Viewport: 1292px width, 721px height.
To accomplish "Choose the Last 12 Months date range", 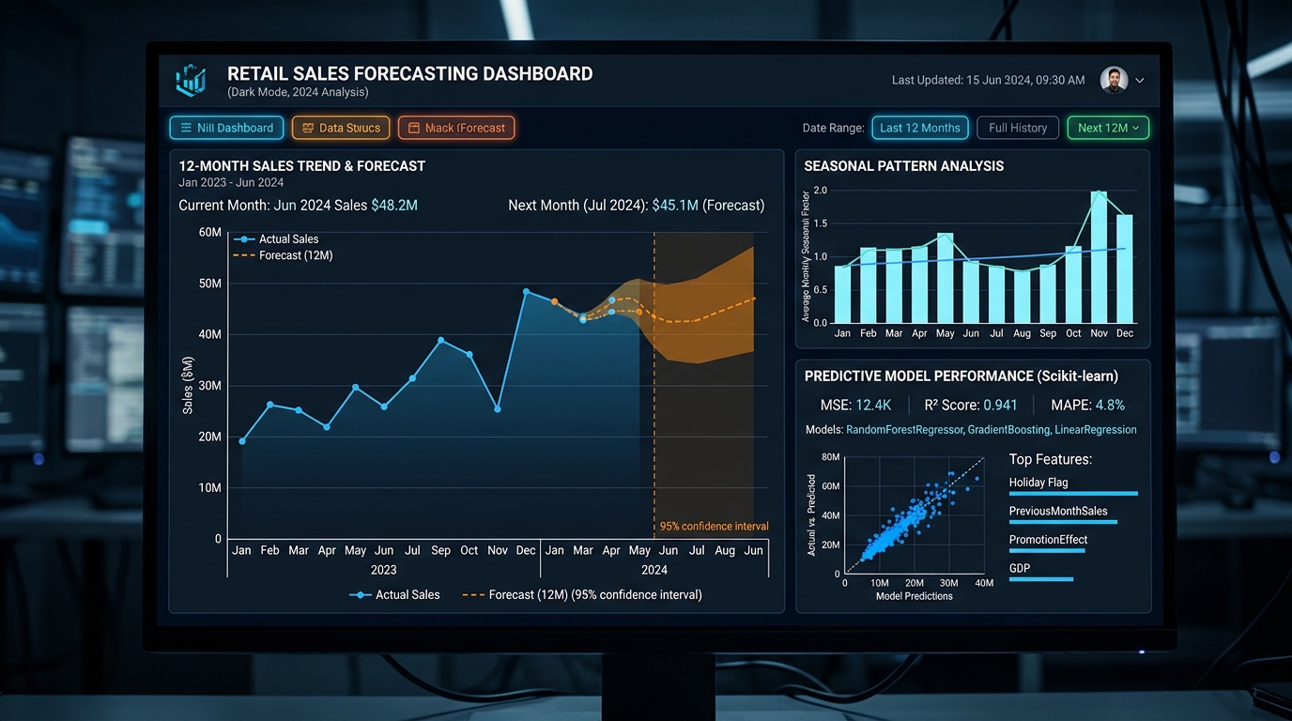I will pos(920,128).
